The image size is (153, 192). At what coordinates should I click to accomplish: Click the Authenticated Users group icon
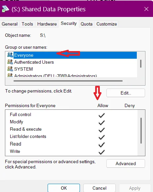coord(10,62)
